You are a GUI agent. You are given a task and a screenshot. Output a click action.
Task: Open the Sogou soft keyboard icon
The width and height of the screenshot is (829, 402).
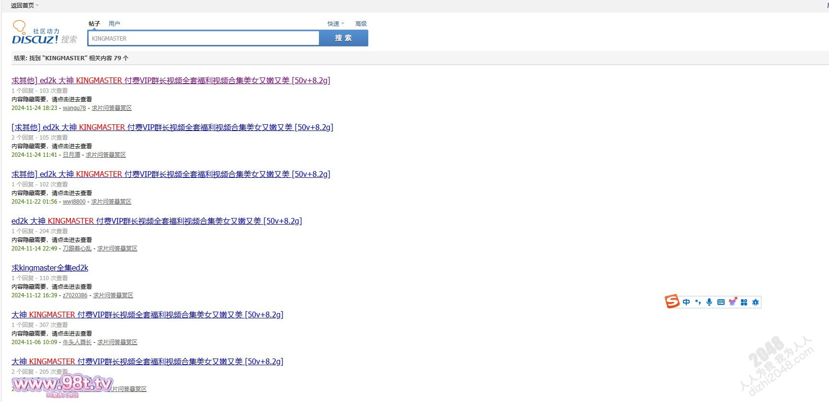pyautogui.click(x=721, y=302)
